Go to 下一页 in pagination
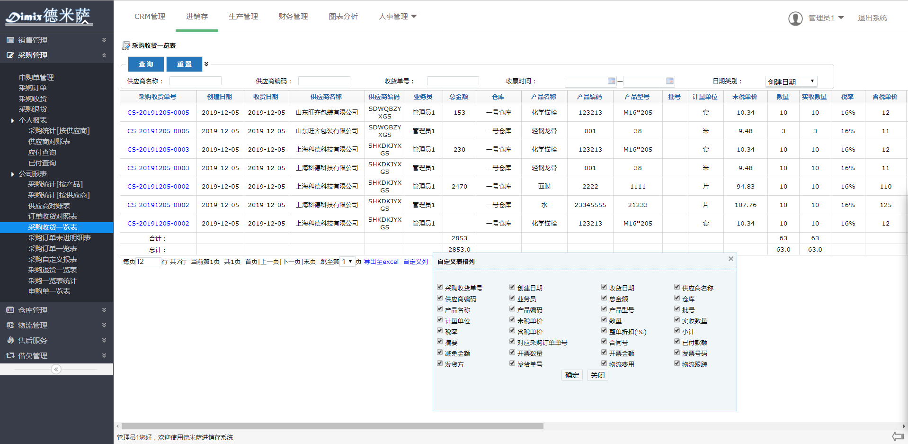This screenshot has width=908, height=444. [x=292, y=262]
